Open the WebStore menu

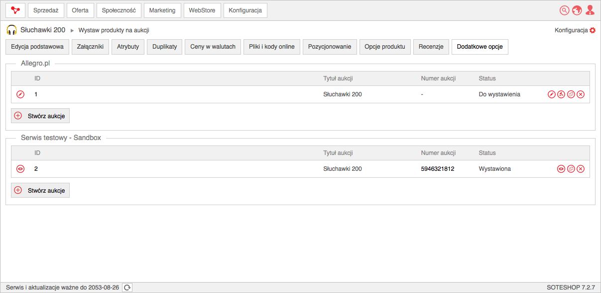[x=202, y=10]
